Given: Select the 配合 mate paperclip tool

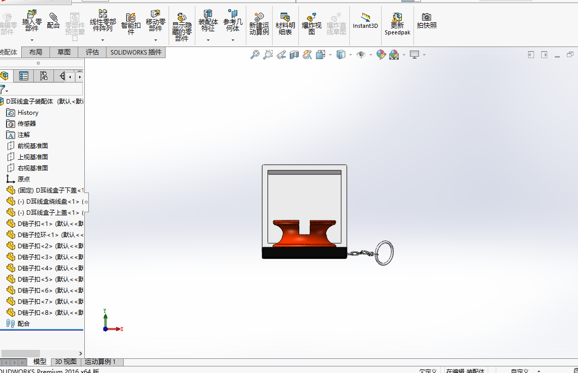Looking at the screenshot, I should (53, 21).
